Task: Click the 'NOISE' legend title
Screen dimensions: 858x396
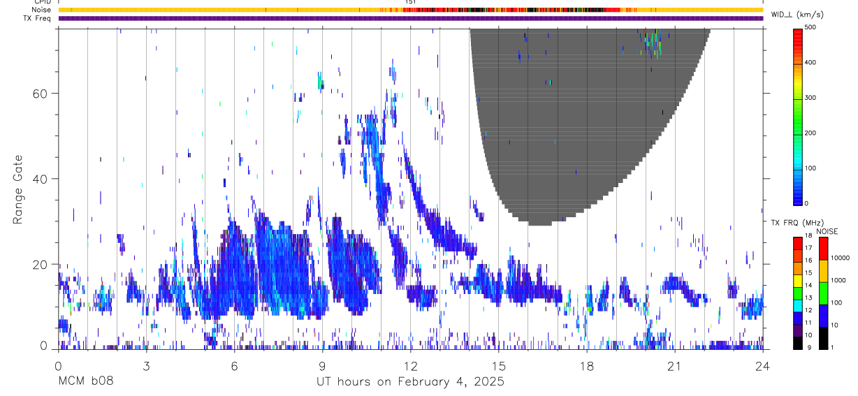Action: 828,231
